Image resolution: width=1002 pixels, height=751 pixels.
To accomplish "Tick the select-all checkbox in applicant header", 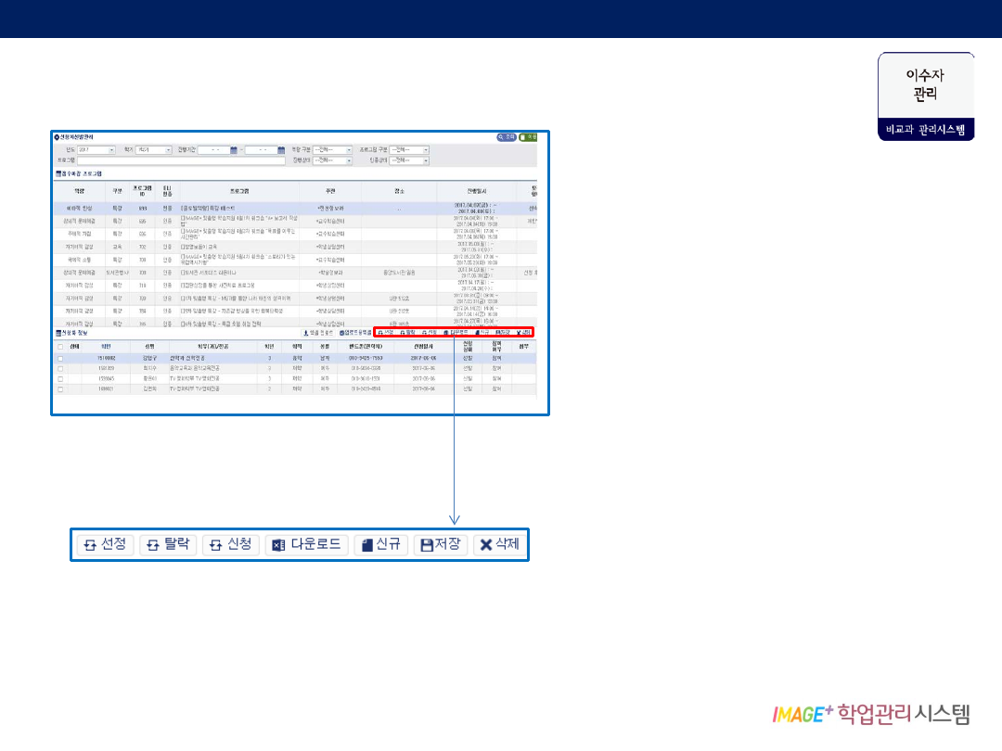I will [x=61, y=346].
